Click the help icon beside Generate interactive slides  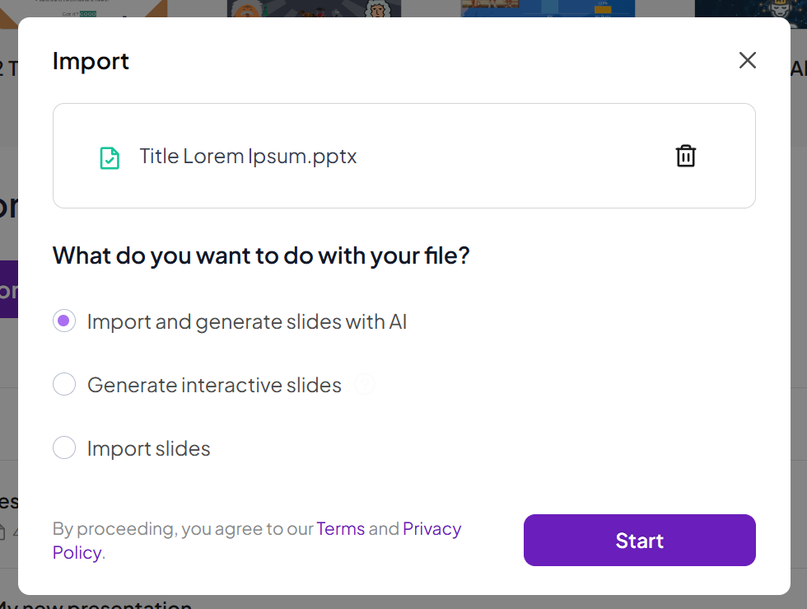pyautogui.click(x=365, y=384)
